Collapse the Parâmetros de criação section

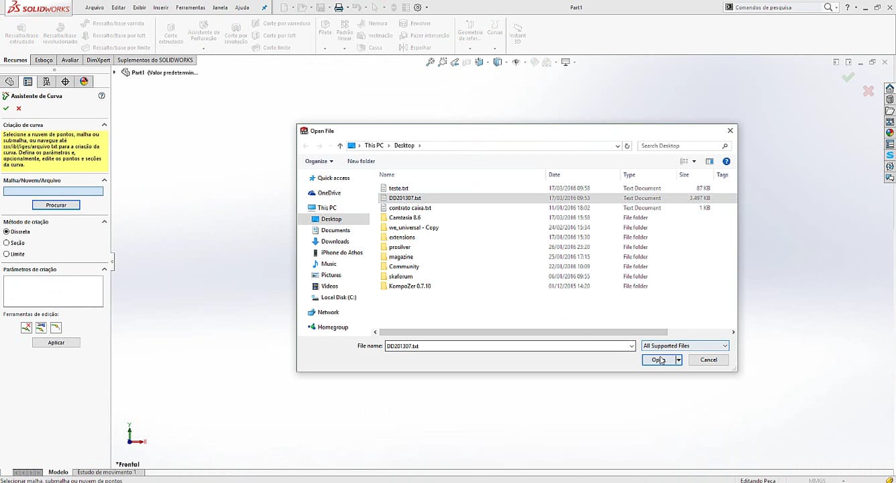(x=105, y=269)
